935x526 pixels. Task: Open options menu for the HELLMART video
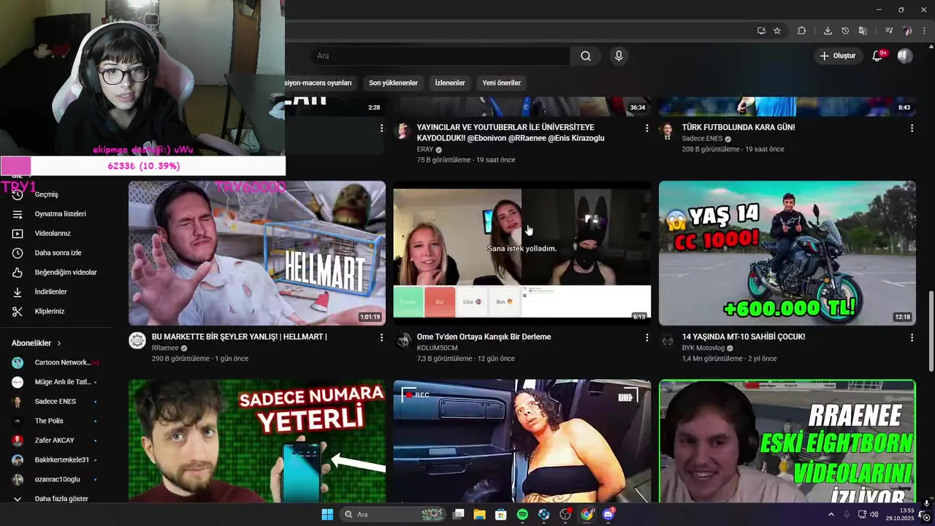click(x=381, y=338)
